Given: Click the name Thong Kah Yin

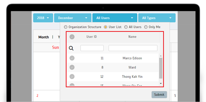Looking at the screenshot, I should (132, 77).
